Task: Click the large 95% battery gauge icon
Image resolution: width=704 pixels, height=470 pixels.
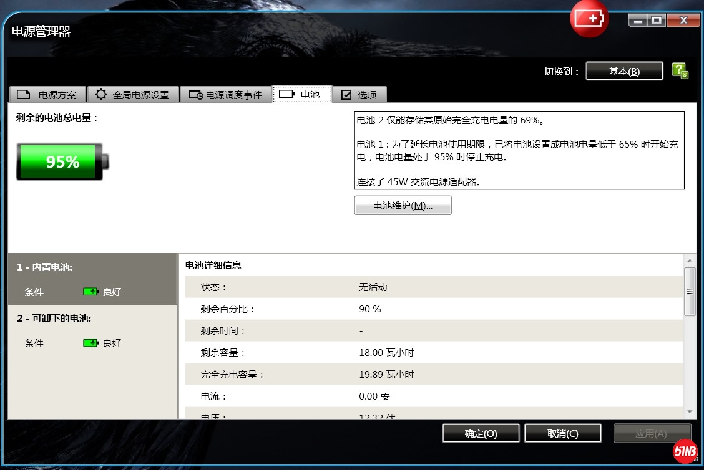Action: 62,162
